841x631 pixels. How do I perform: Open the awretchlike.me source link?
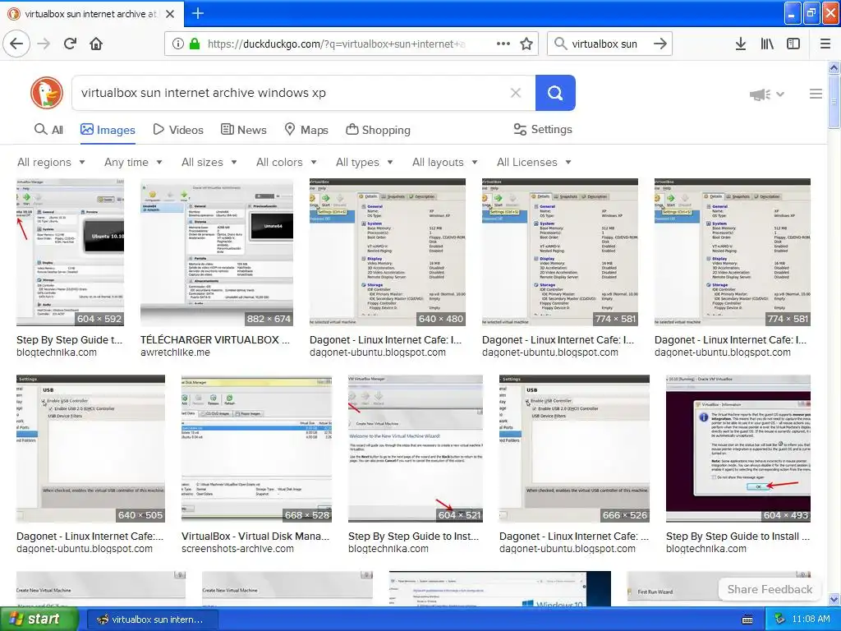[x=175, y=352]
